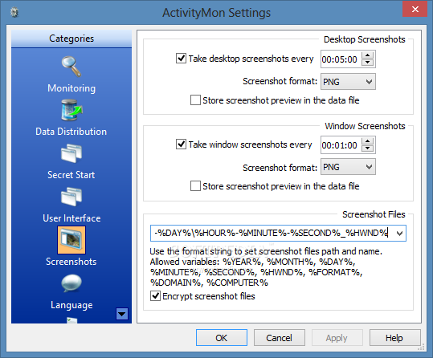Increase the window screenshot interval spinner
Screen dimensions: 433x358
click(x=368, y=140)
